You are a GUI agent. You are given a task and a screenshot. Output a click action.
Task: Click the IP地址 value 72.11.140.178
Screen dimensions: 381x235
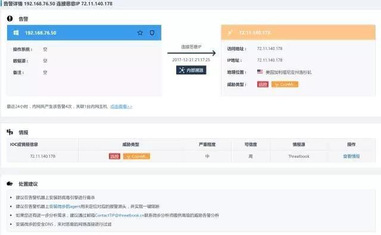pyautogui.click(x=270, y=60)
